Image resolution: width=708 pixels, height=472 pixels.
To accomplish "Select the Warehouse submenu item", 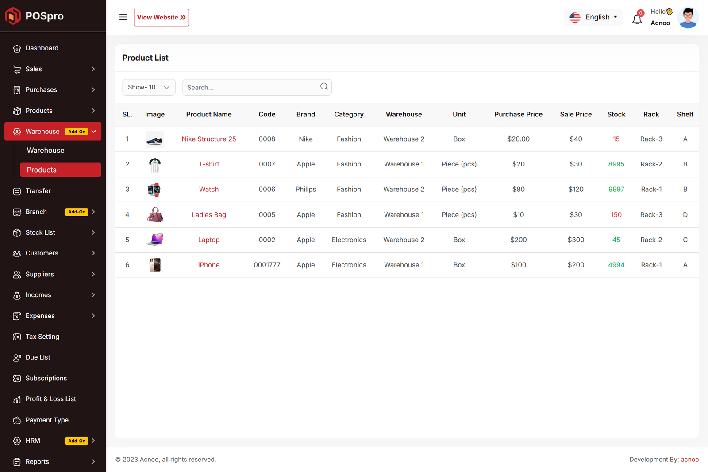I will pos(46,151).
